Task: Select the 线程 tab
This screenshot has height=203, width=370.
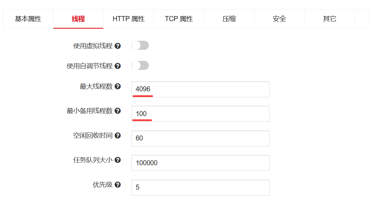Action: point(78,19)
